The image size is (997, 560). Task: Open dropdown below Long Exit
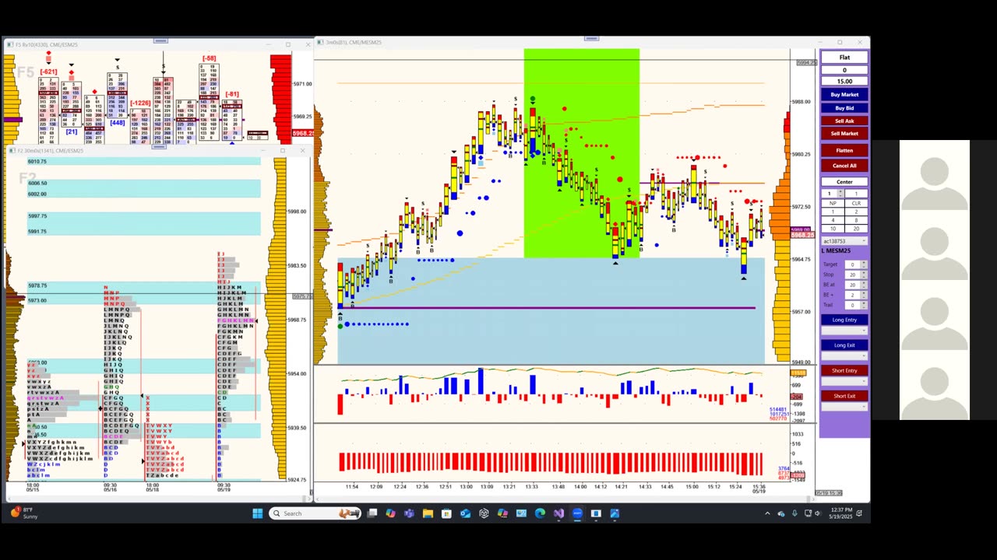point(844,355)
